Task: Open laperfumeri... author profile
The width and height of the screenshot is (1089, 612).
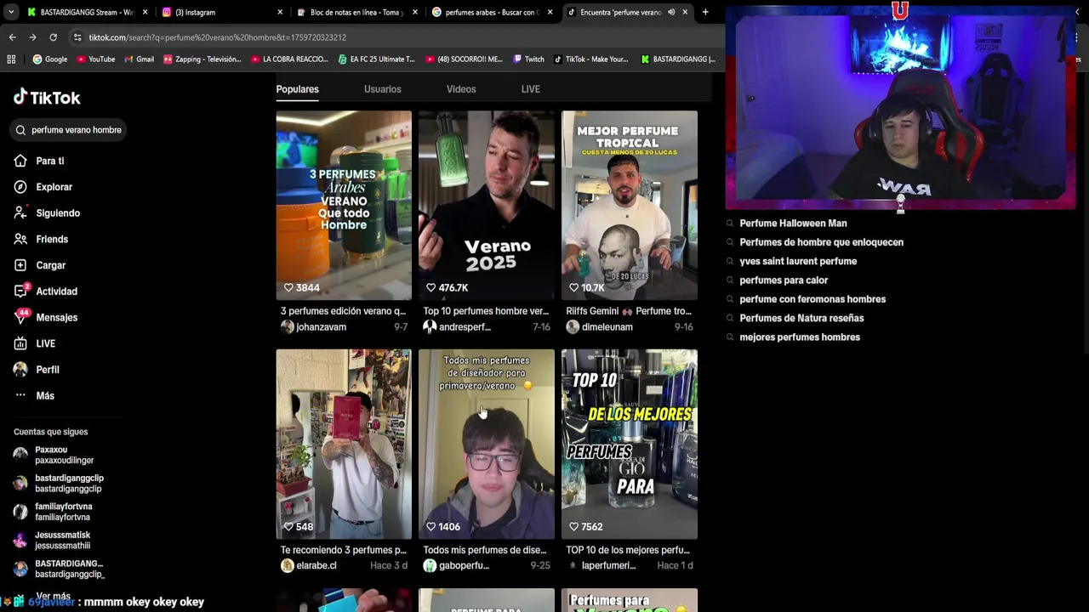Action: click(601, 566)
